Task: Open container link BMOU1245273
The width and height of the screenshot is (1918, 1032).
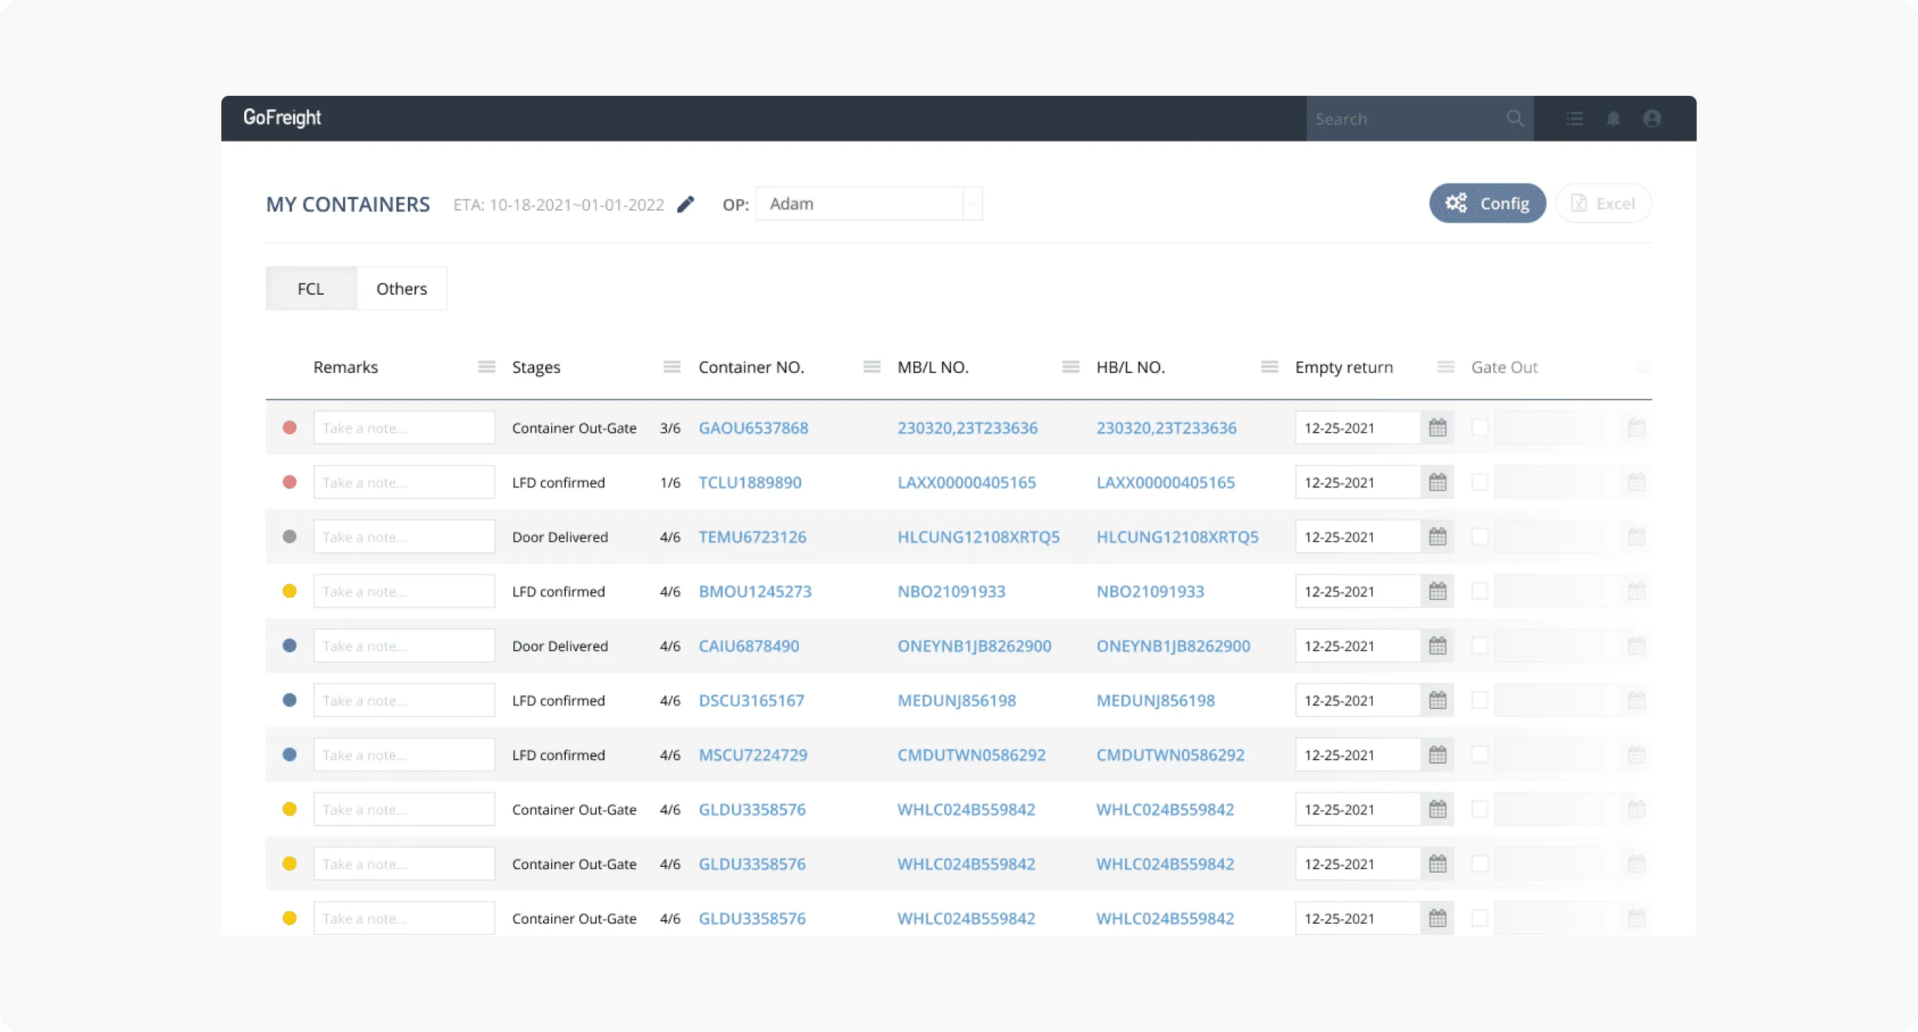Action: pos(754,590)
